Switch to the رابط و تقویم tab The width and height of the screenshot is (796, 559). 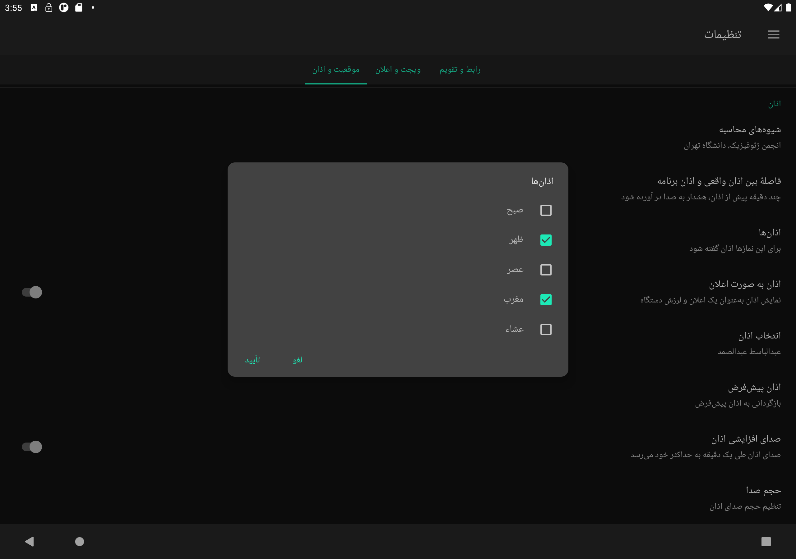460,70
